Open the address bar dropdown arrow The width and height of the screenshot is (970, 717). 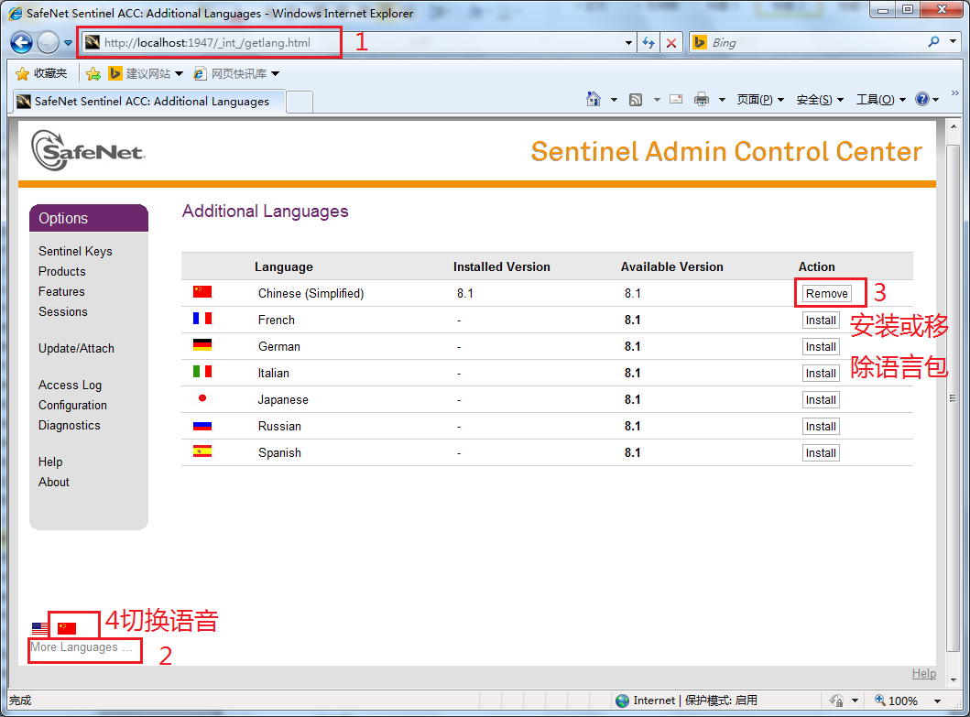(x=628, y=42)
